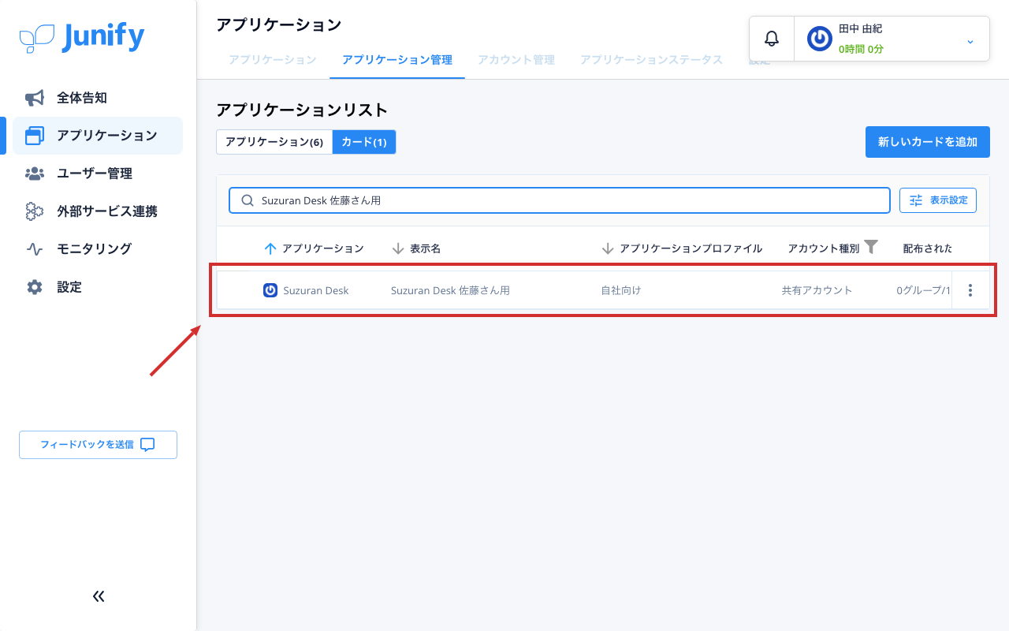The width and height of the screenshot is (1009, 631).
Task: Open the row's three-dot more menu
Action: coord(970,290)
